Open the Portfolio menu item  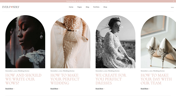coord(96,7)
